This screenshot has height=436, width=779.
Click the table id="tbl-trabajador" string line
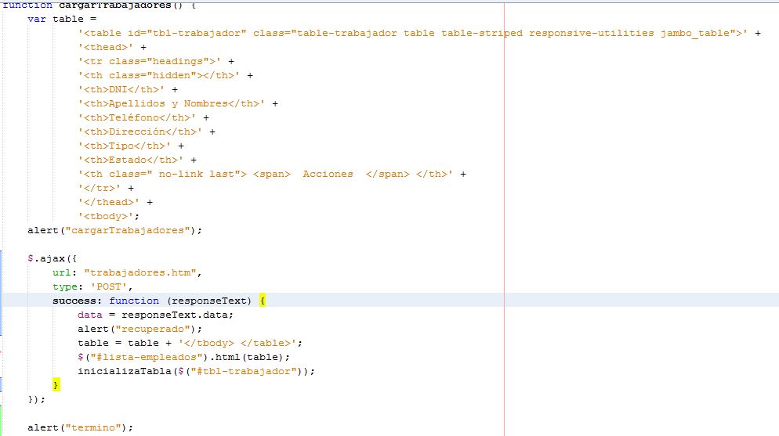tap(419, 33)
